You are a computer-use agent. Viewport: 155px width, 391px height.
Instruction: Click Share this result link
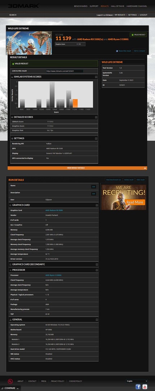point(125,51)
